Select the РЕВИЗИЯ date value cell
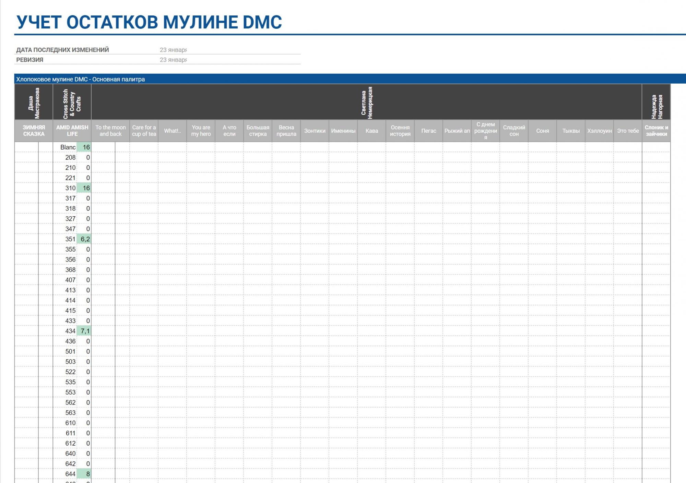Screen dimensions: 686x483 (173, 60)
